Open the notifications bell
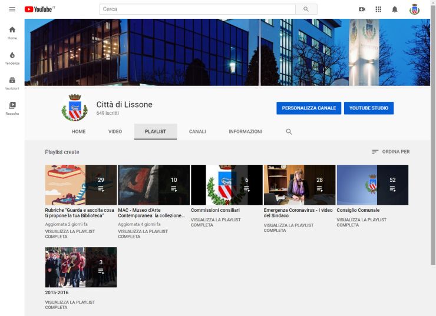Viewport: 436px width, 316px height. (395, 9)
